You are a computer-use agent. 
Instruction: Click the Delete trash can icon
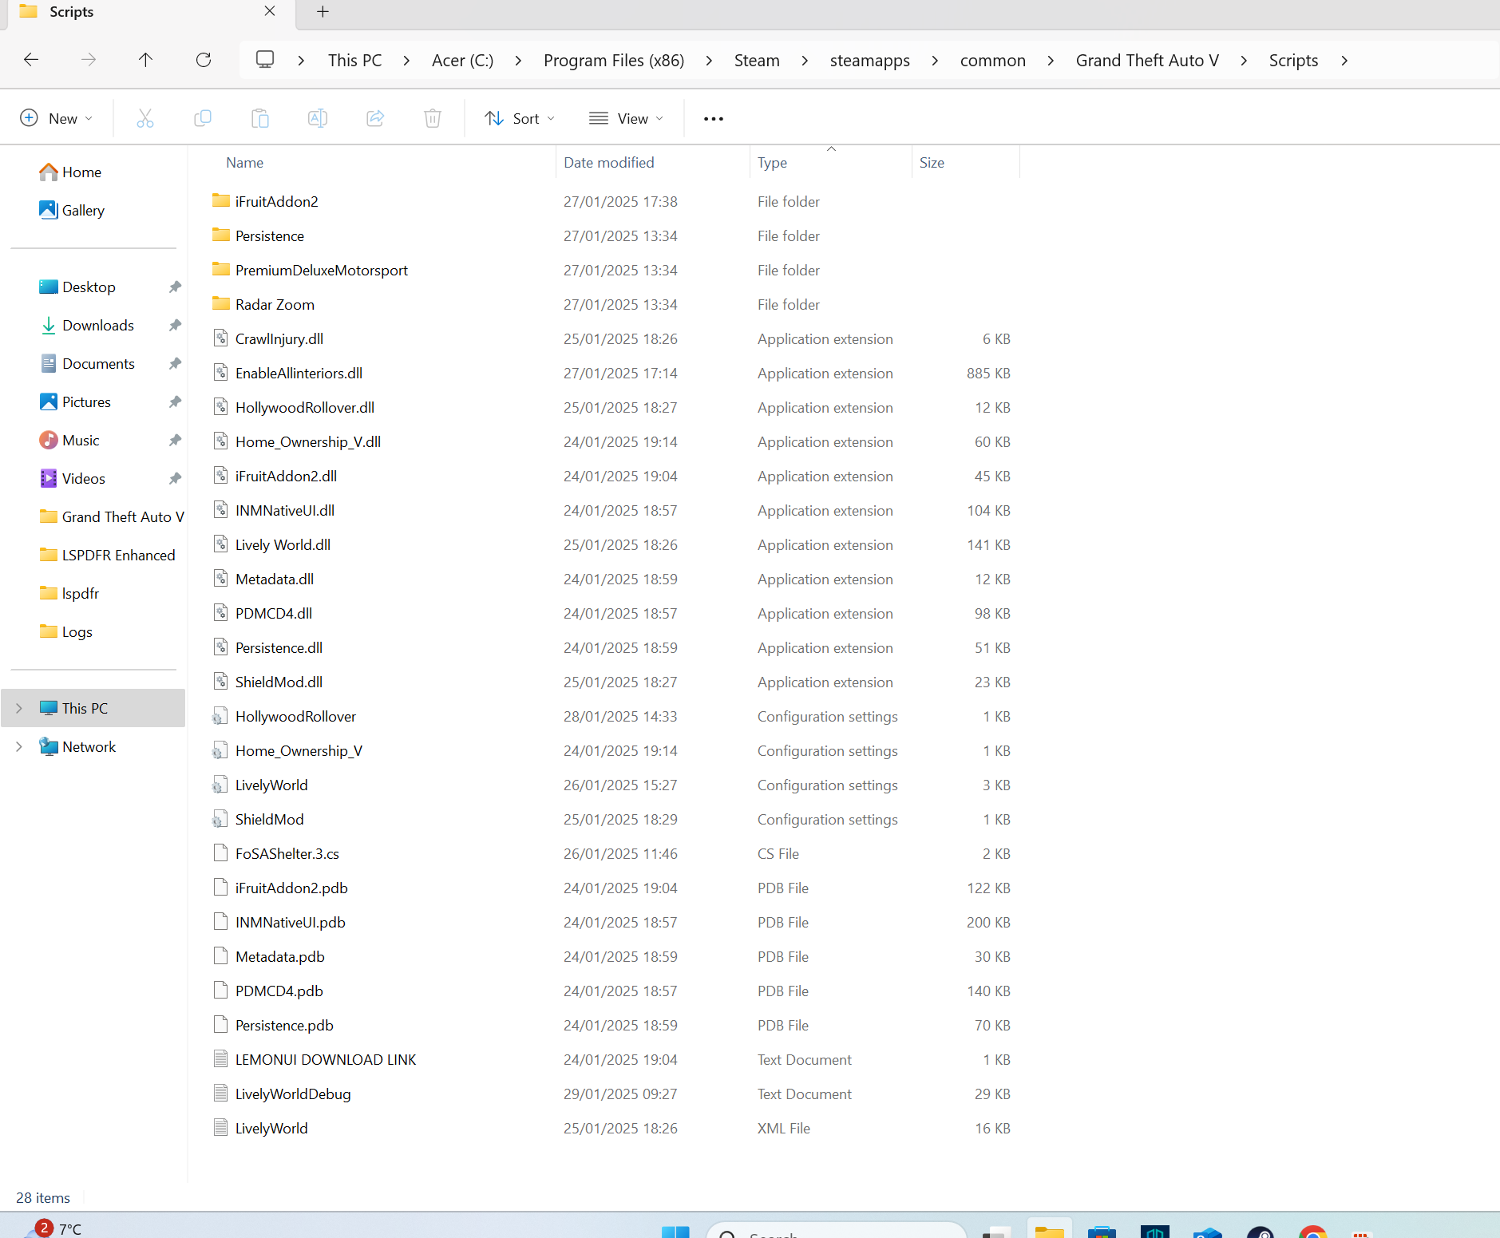click(x=433, y=118)
